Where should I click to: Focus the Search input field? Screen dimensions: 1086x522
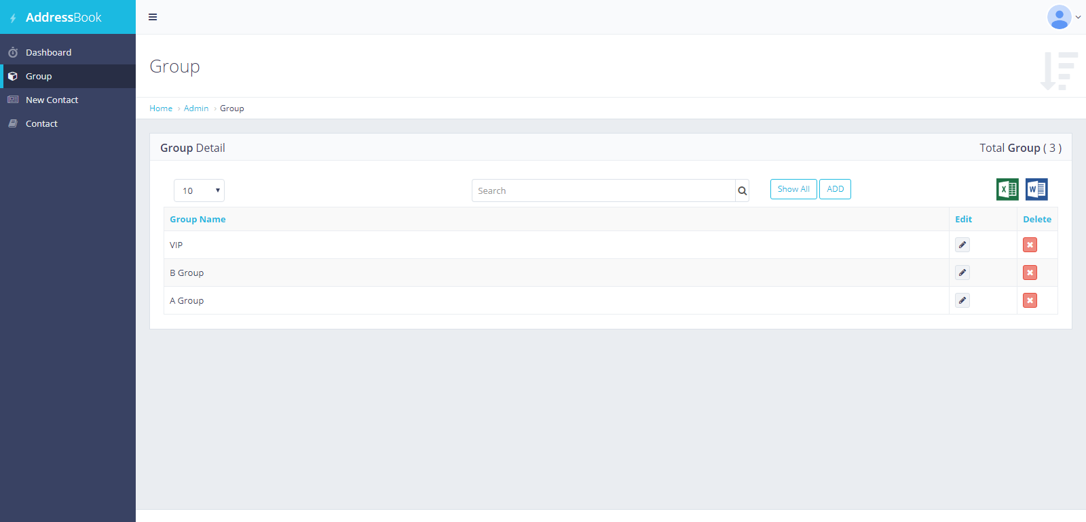(603, 190)
